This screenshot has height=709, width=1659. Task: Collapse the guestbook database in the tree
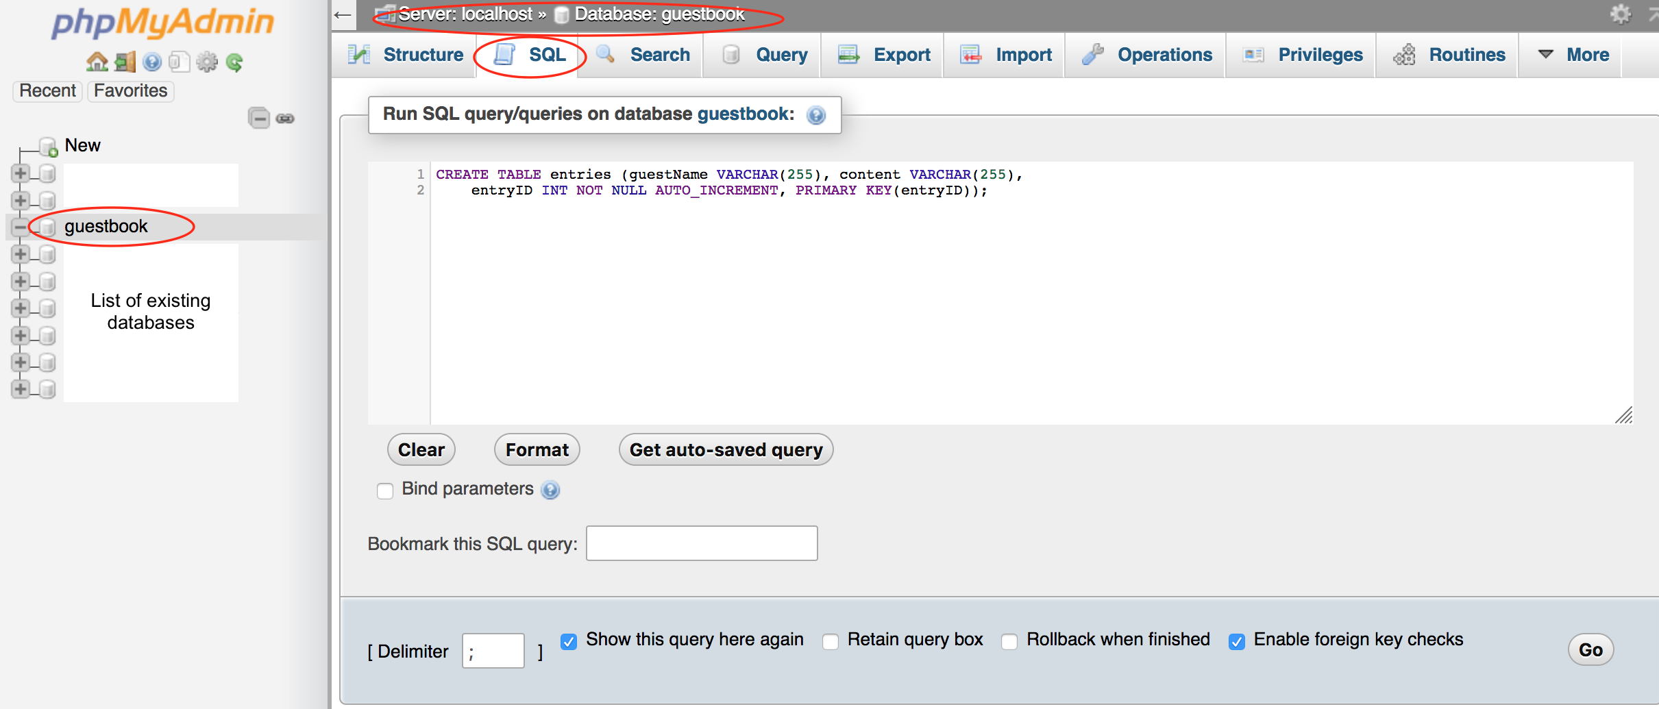click(x=20, y=227)
